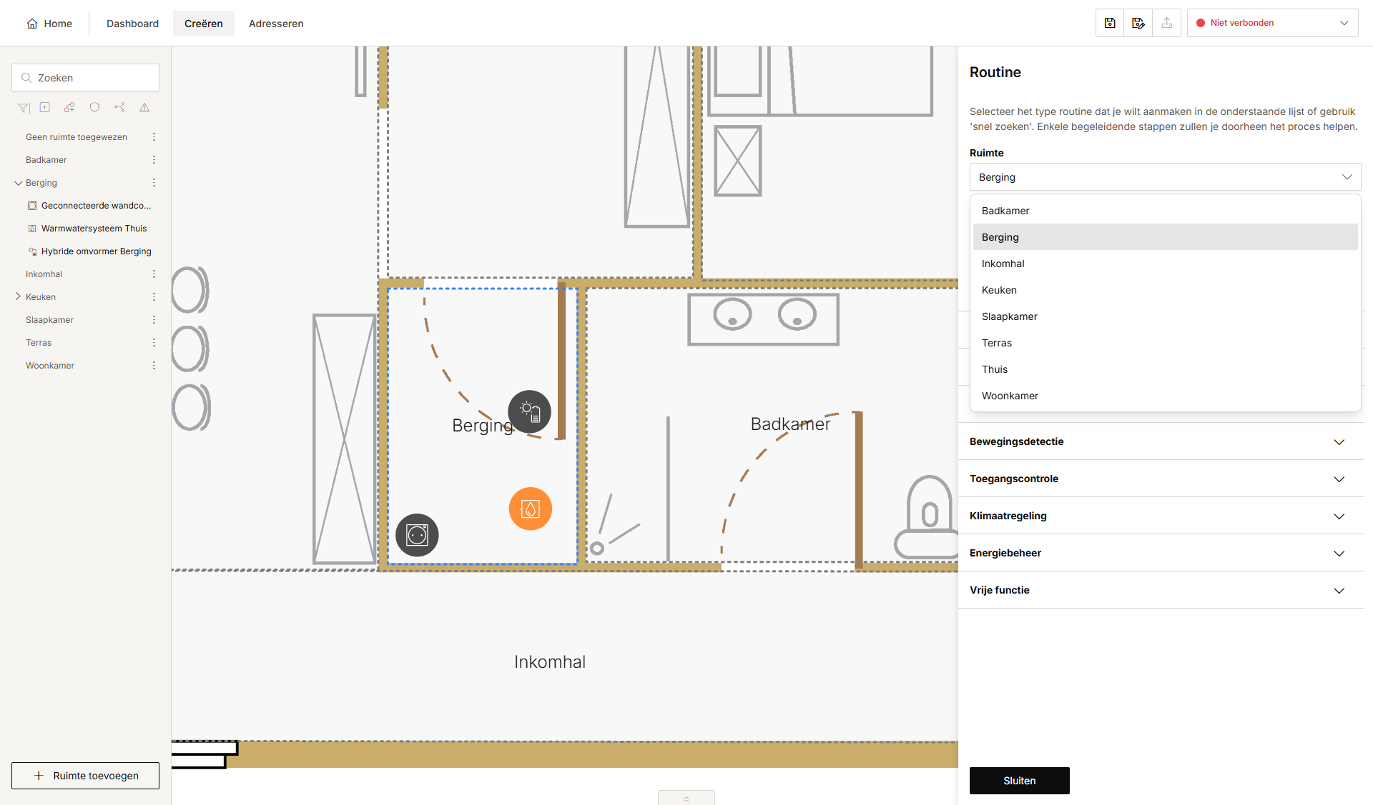Choose Thuis in the Ruimte list
This screenshot has width=1373, height=805.
tap(1165, 369)
